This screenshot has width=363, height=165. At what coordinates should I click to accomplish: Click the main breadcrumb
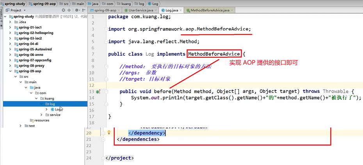click(78, 4)
